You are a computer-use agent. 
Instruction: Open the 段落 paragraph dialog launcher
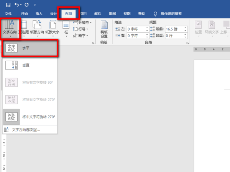(x=187, y=43)
